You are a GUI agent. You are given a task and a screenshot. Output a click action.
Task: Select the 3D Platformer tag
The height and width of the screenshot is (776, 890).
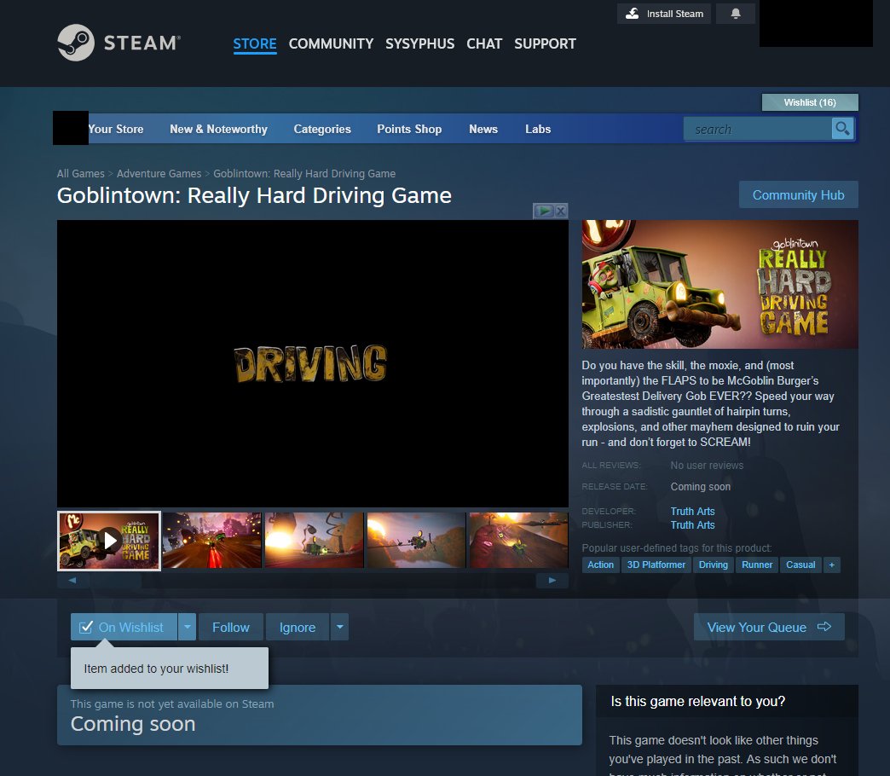pos(656,565)
